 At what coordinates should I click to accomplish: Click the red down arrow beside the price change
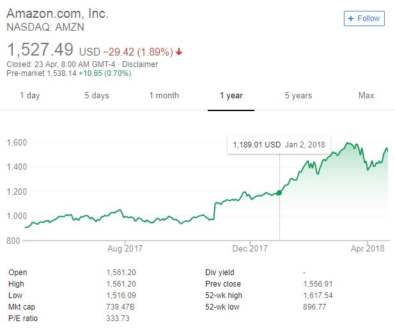(x=179, y=52)
